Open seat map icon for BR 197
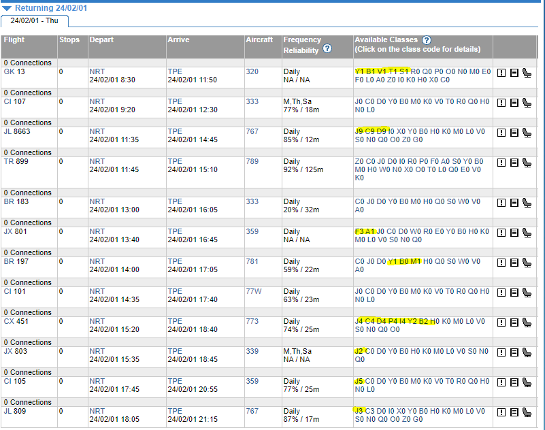 pos(527,263)
